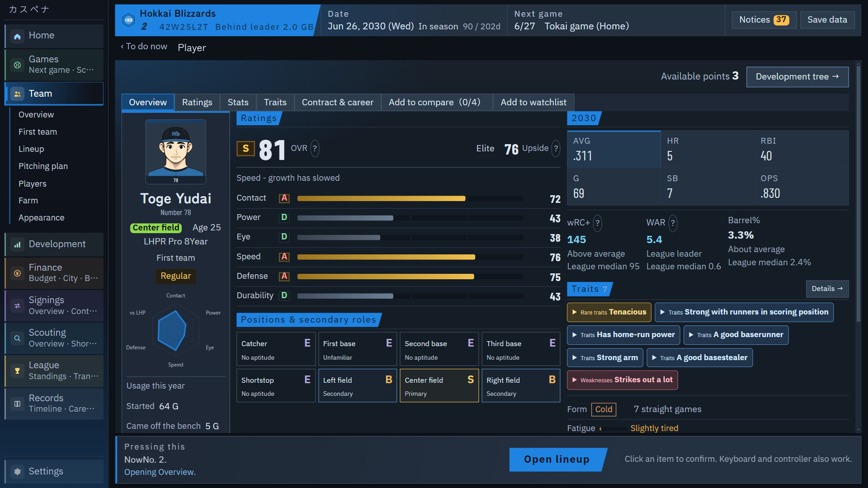Open the Development tree

point(797,77)
